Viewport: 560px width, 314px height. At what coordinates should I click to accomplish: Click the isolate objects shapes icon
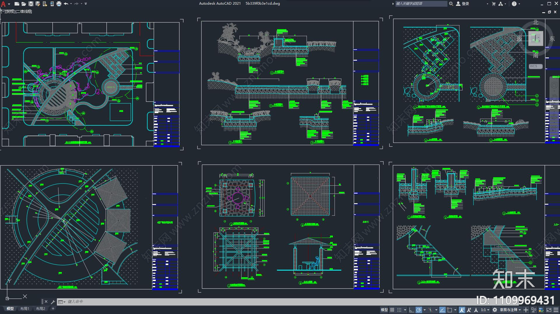(x=534, y=310)
